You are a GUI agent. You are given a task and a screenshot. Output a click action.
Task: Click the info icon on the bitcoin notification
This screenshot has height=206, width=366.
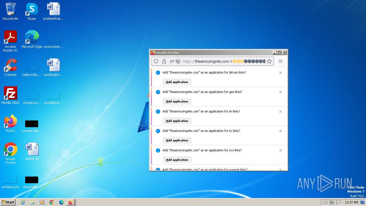tap(158, 73)
